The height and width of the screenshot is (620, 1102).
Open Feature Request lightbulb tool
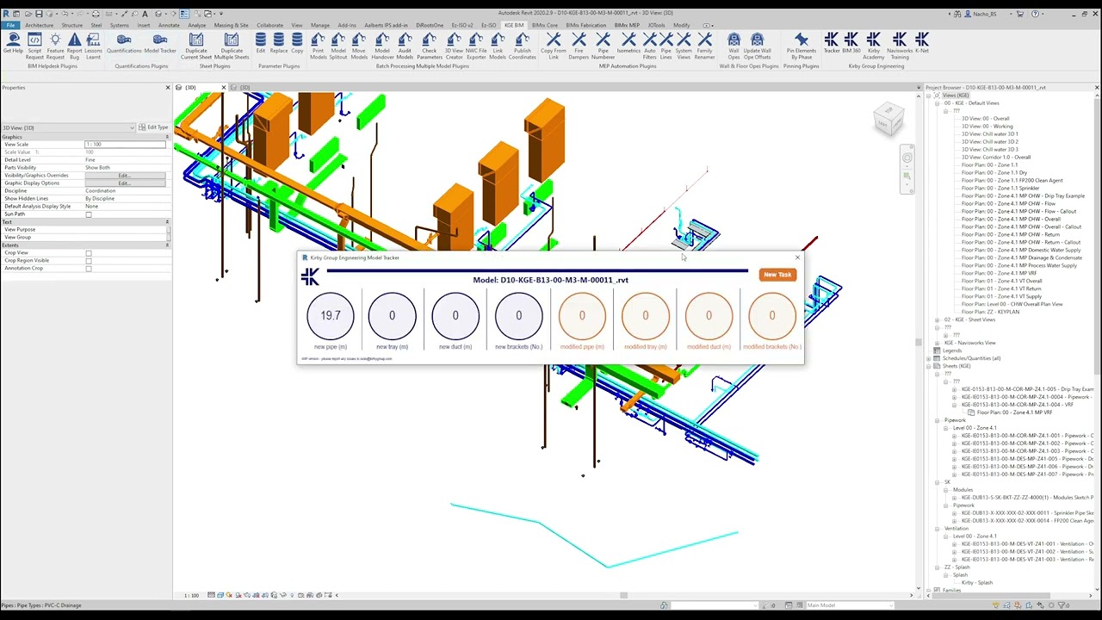pos(55,46)
